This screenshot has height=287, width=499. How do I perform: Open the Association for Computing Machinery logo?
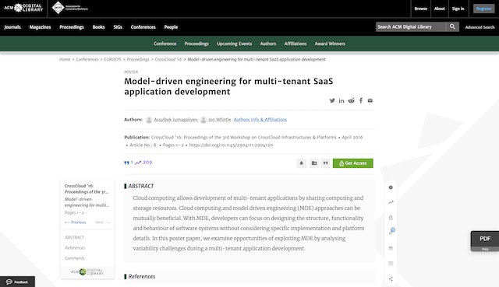(x=69, y=8)
